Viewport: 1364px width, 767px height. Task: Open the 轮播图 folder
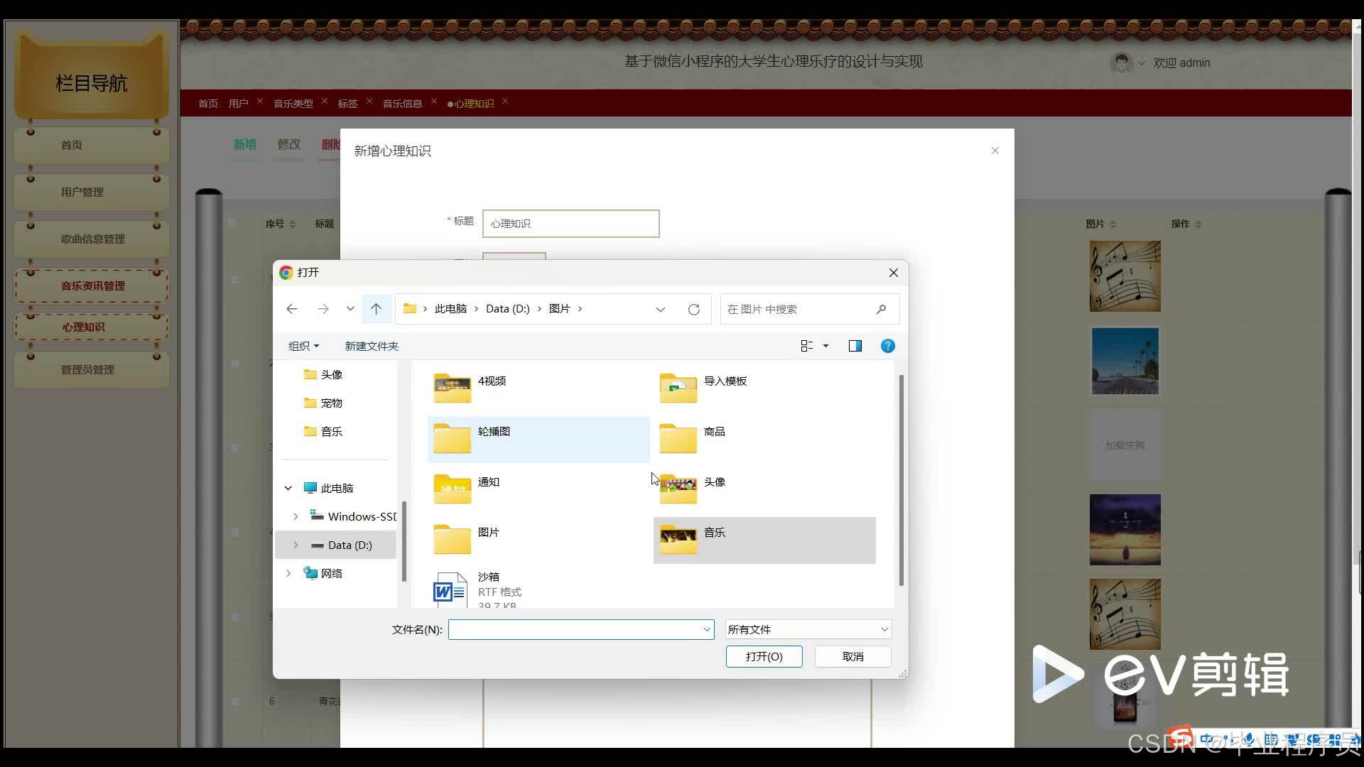pos(493,432)
